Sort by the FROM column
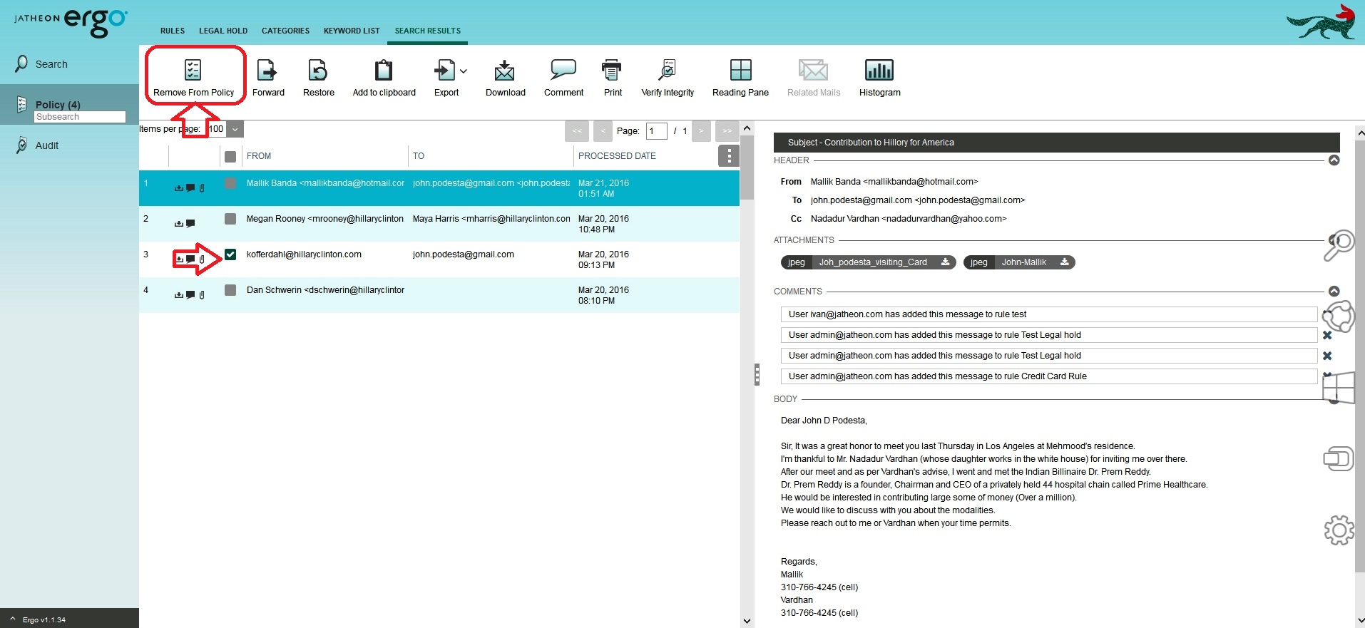 coord(259,156)
